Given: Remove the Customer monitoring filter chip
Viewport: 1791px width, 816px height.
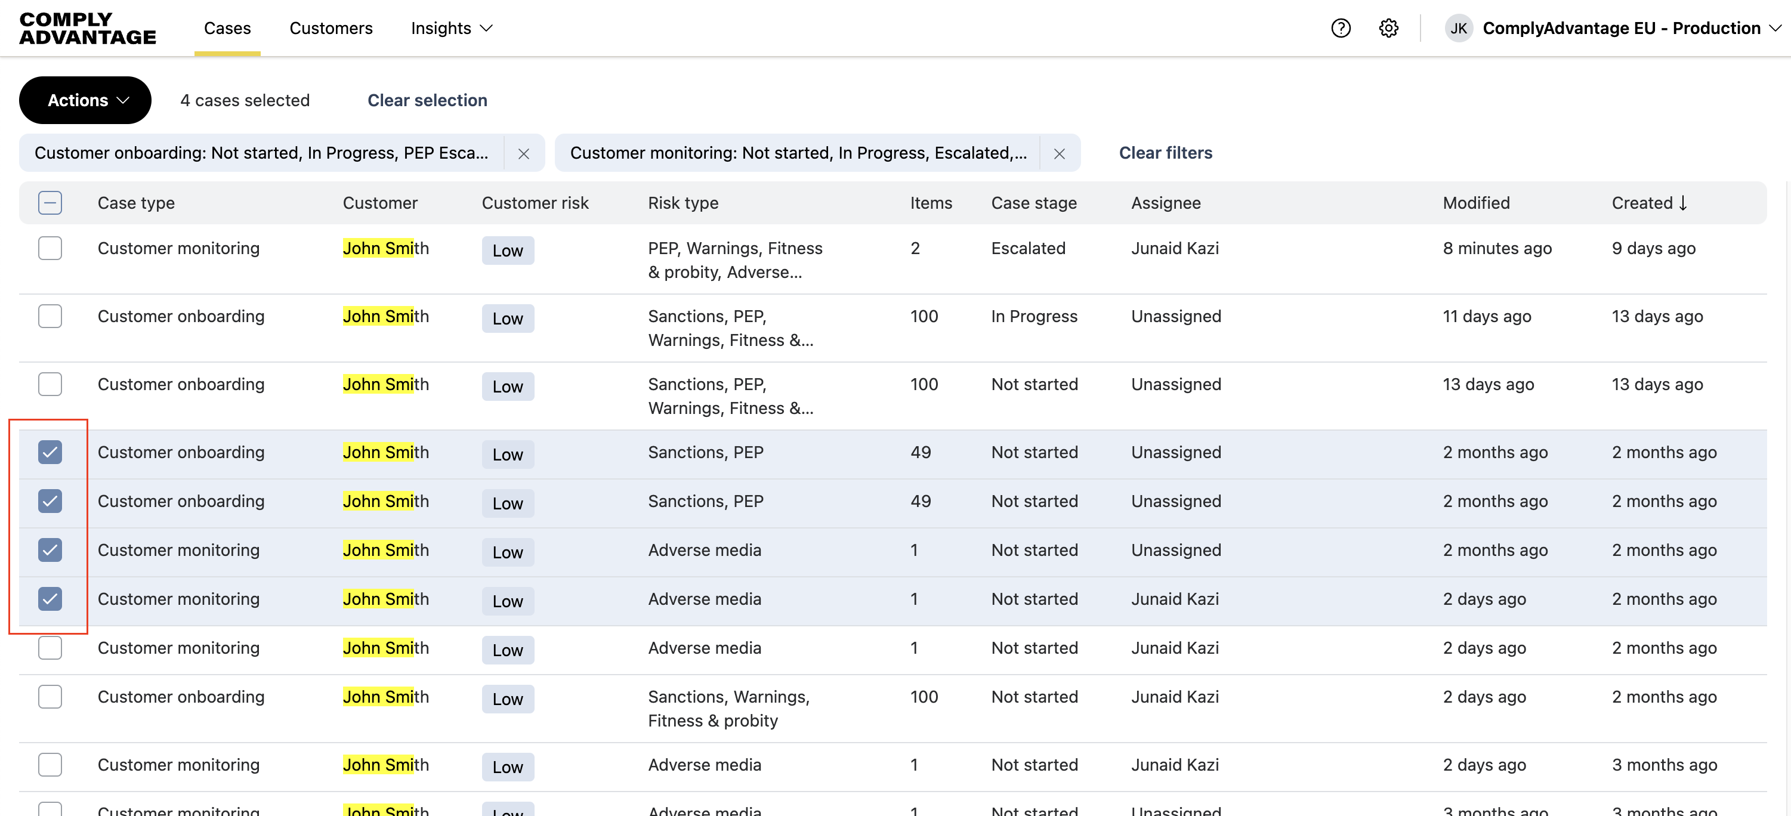Looking at the screenshot, I should point(1059,154).
